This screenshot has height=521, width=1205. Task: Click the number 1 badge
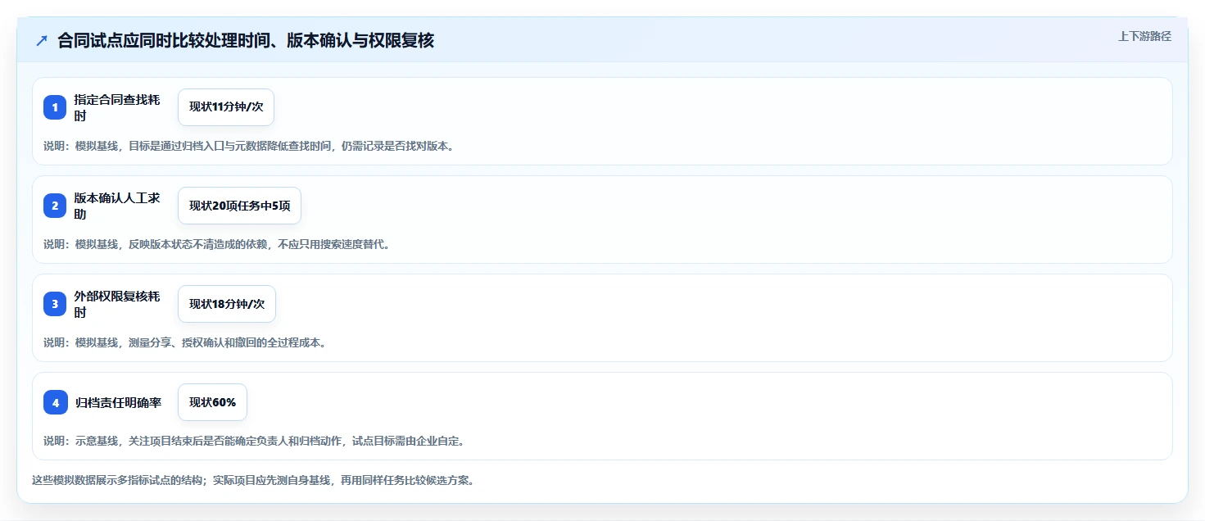coord(55,107)
